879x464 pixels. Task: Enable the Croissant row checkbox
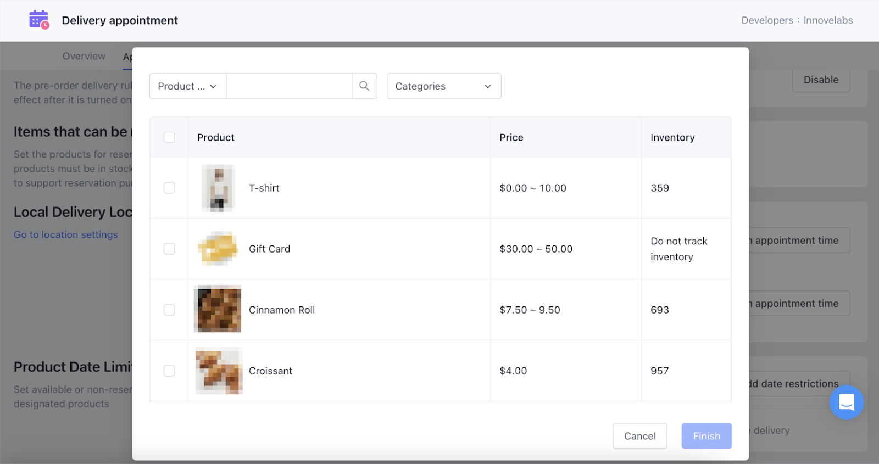(x=169, y=371)
